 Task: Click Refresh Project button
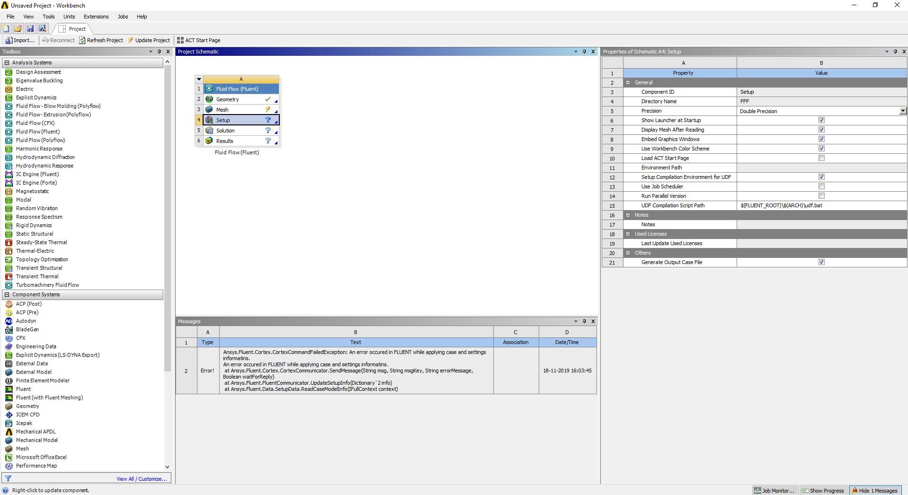[101, 40]
